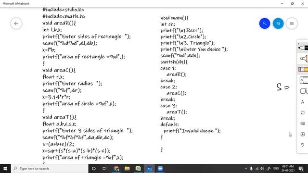Click the microphone tray icon
The image size is (308, 173).
click(x=251, y=169)
